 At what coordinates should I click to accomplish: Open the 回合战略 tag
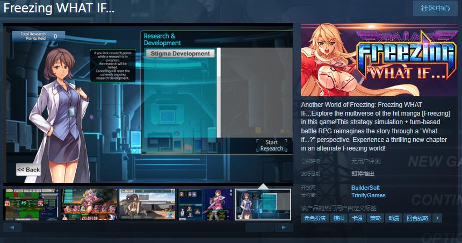tap(417, 218)
